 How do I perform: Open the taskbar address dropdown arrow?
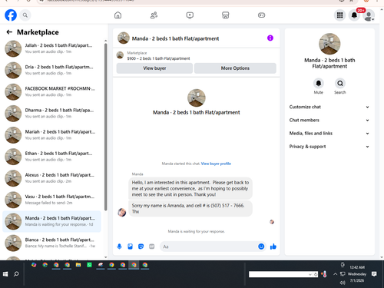pyautogui.click(x=310, y=274)
